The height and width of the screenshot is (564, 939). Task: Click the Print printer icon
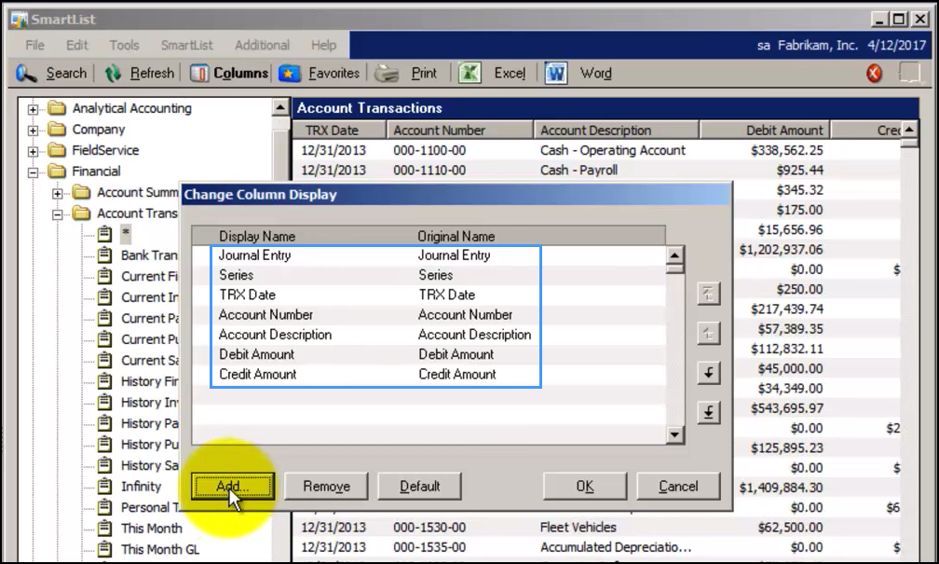tap(387, 74)
